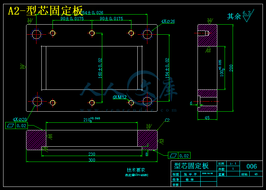Click the 技术要求 heading
The height and width of the screenshot is (190, 266).
pos(136,170)
